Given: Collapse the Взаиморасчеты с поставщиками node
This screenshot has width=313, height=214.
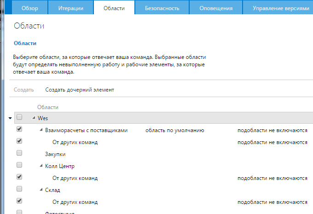Looking at the screenshot, I should (41, 130).
